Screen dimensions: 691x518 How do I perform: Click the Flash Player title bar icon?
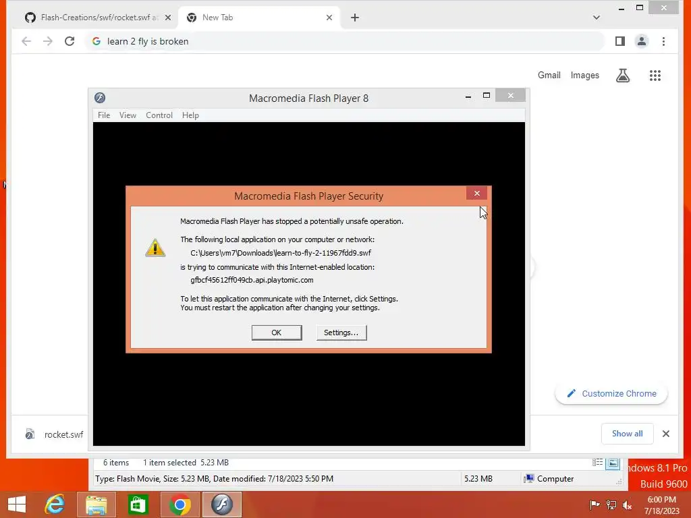(100, 98)
